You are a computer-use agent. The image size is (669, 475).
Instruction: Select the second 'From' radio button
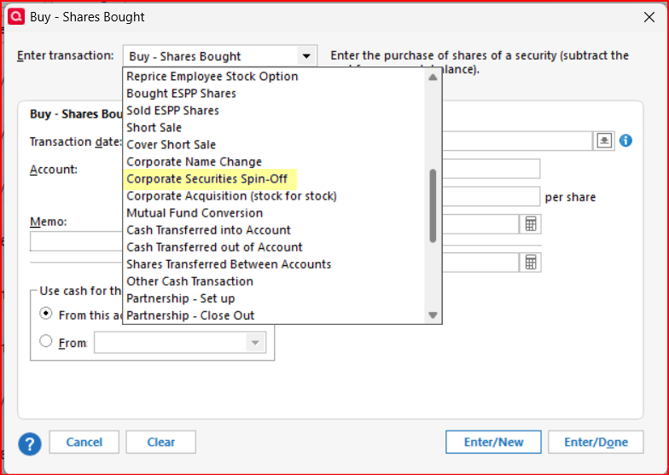pyautogui.click(x=46, y=342)
